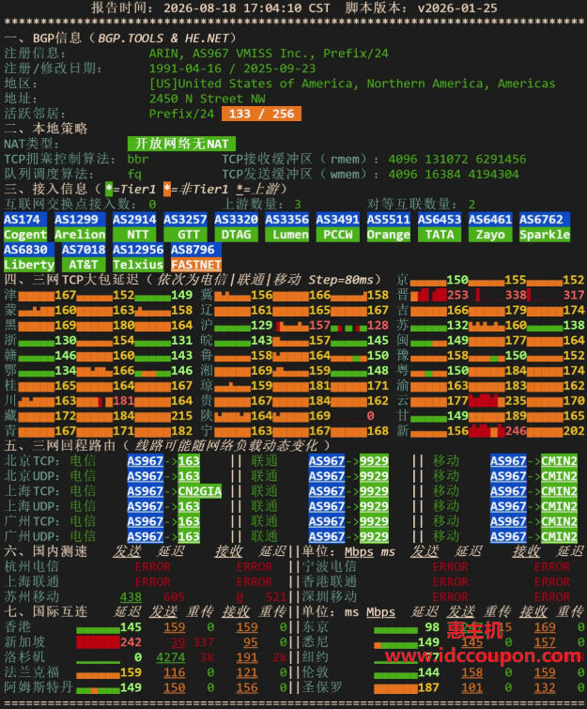Click the send value 4274 for 洛杉矶
The image size is (587, 709).
171,657
